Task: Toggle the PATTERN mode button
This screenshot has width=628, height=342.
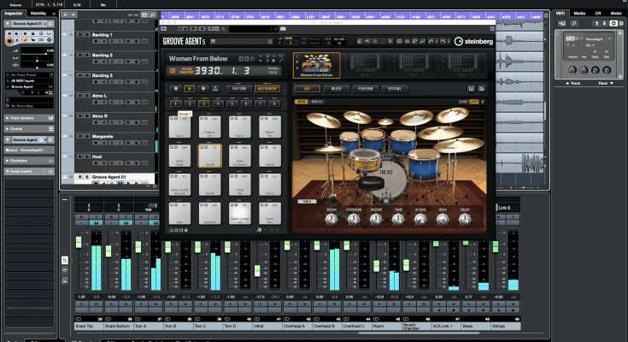Action: coord(241,87)
